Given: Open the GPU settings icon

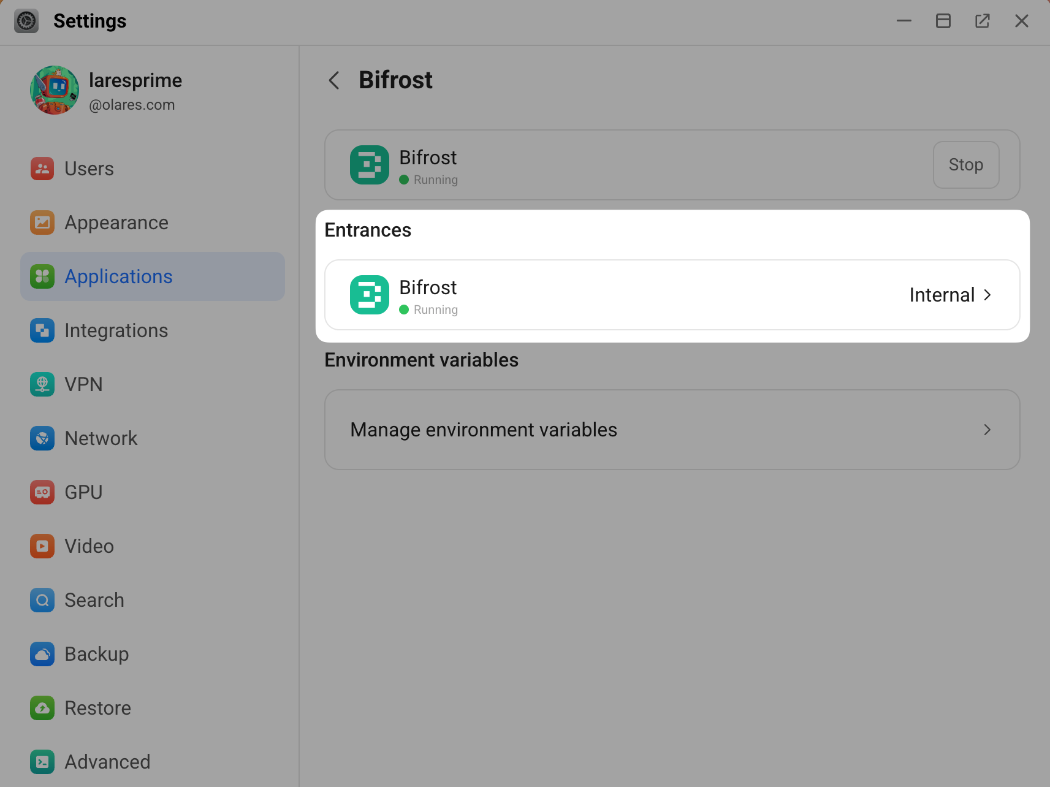Looking at the screenshot, I should click(x=42, y=492).
